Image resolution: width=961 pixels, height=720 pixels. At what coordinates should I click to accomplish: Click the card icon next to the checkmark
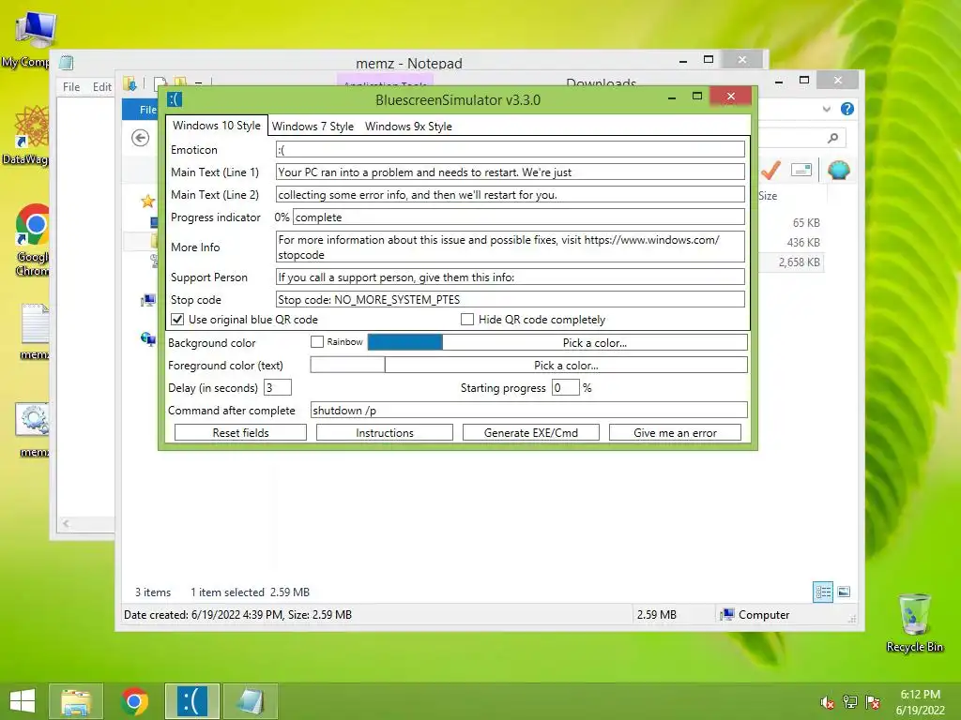(x=801, y=170)
